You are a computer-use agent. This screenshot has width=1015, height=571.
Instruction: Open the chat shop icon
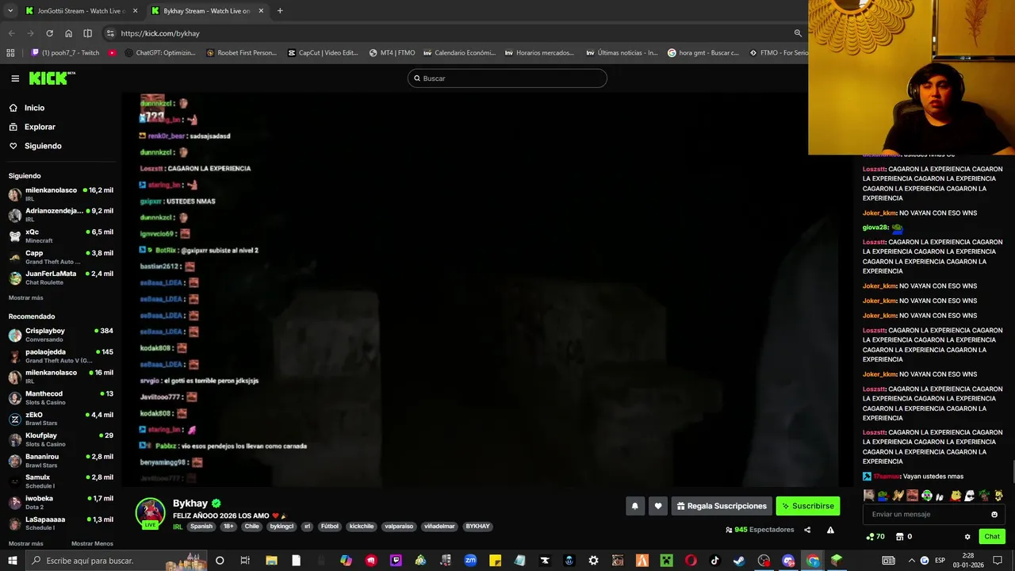900,537
